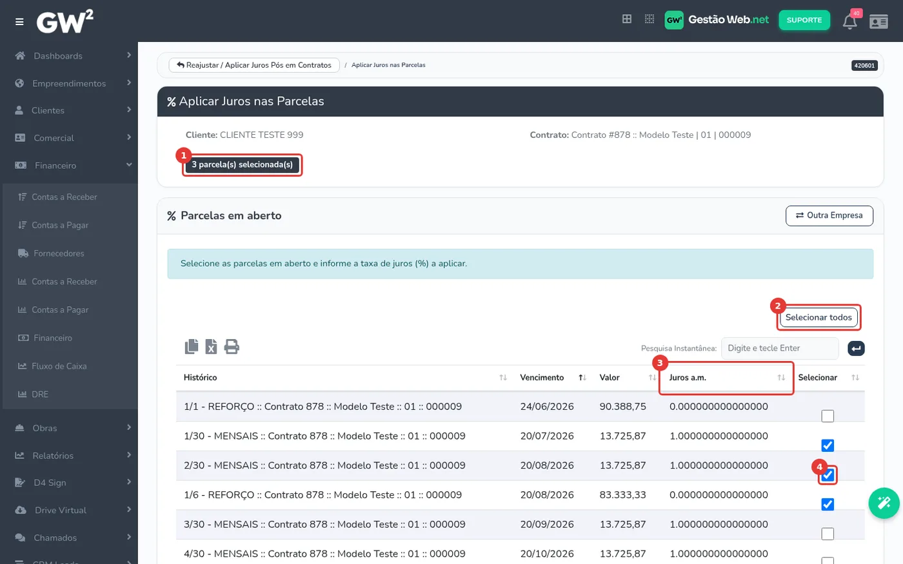Open the user profile card icon
The image size is (903, 564).
[x=878, y=22]
